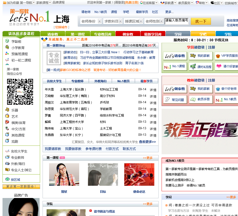
Task: Click the 按区域 globe icon
Action: 7,179
